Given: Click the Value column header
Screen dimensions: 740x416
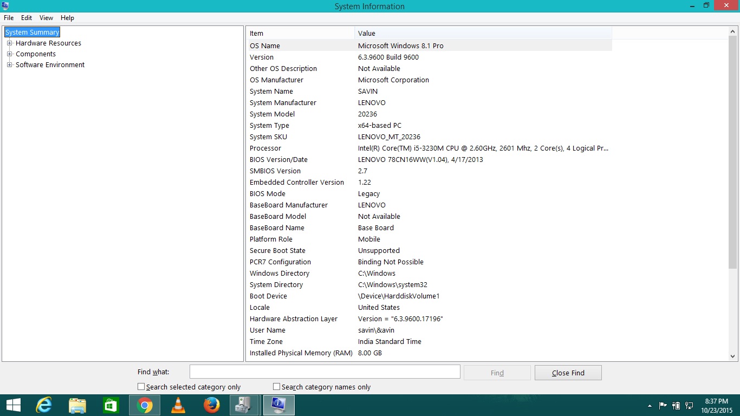Looking at the screenshot, I should pyautogui.click(x=483, y=33).
